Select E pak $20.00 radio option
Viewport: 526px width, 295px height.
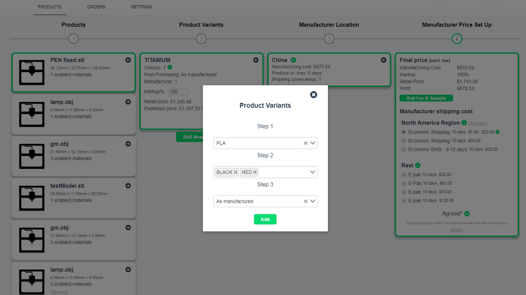coord(404,175)
